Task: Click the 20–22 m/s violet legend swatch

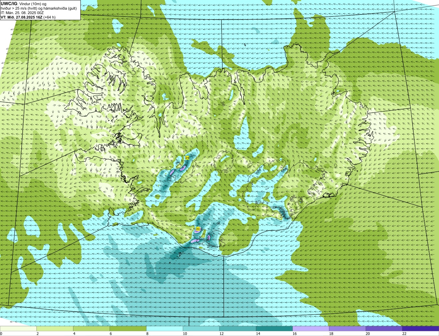Action: click(384, 328)
